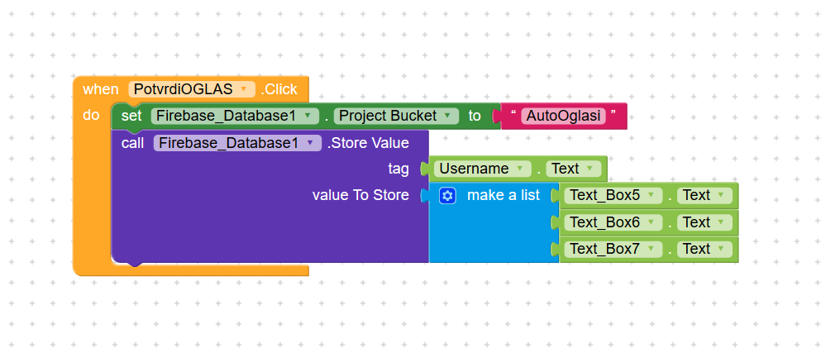The image size is (821, 348).
Task: Open Text property dropdown of Text_Box6
Action: pos(722,222)
